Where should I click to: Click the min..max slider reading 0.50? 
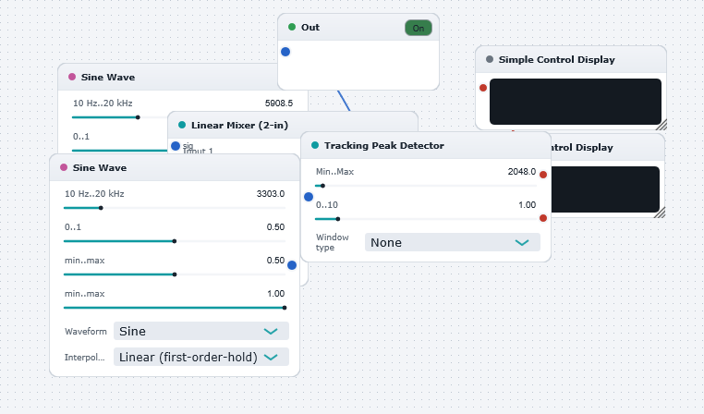(175, 274)
